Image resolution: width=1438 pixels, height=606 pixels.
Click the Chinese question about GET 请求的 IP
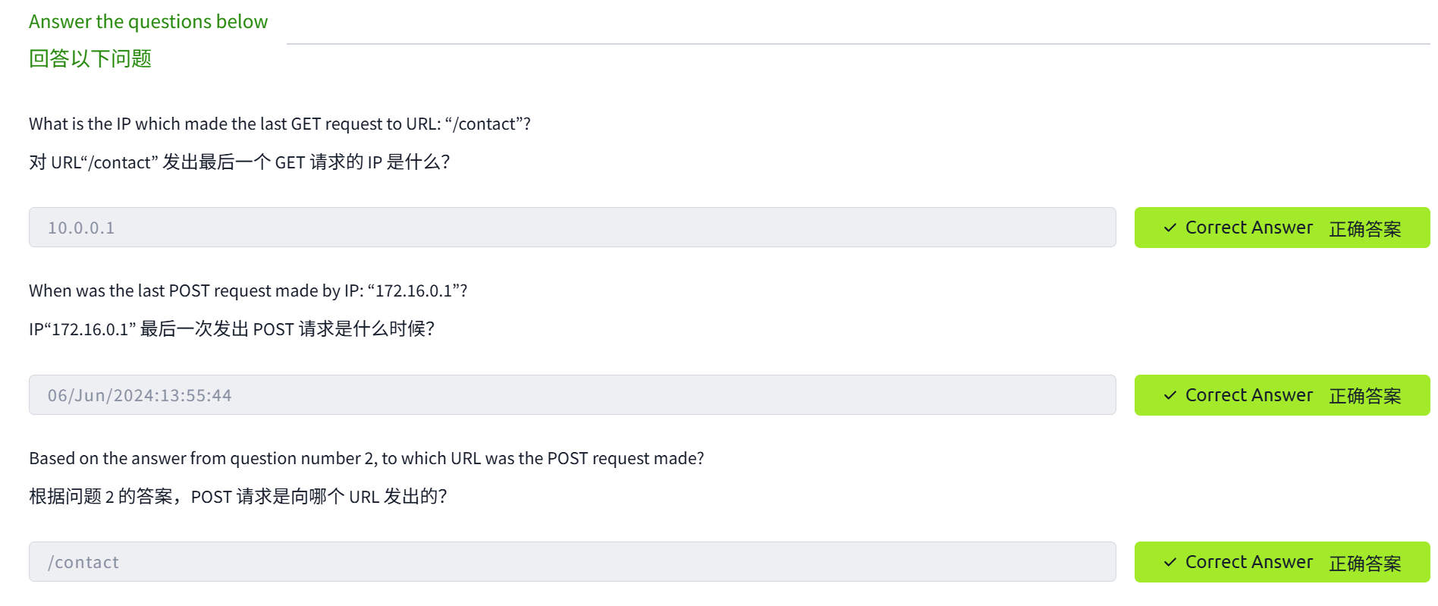[239, 162]
